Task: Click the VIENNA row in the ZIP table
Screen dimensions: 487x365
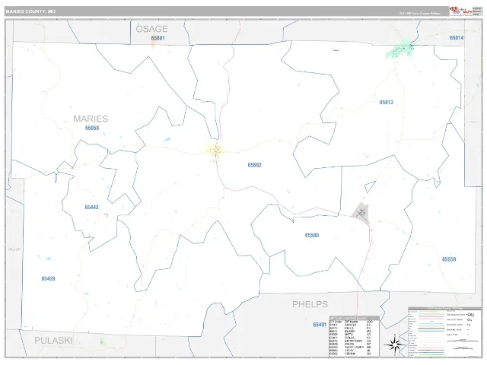Action: (354, 354)
